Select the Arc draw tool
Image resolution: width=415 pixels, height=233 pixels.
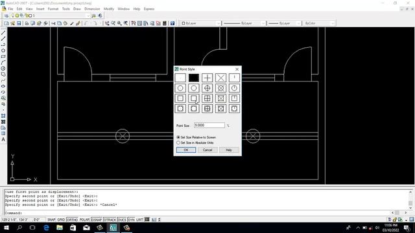click(x=3, y=62)
